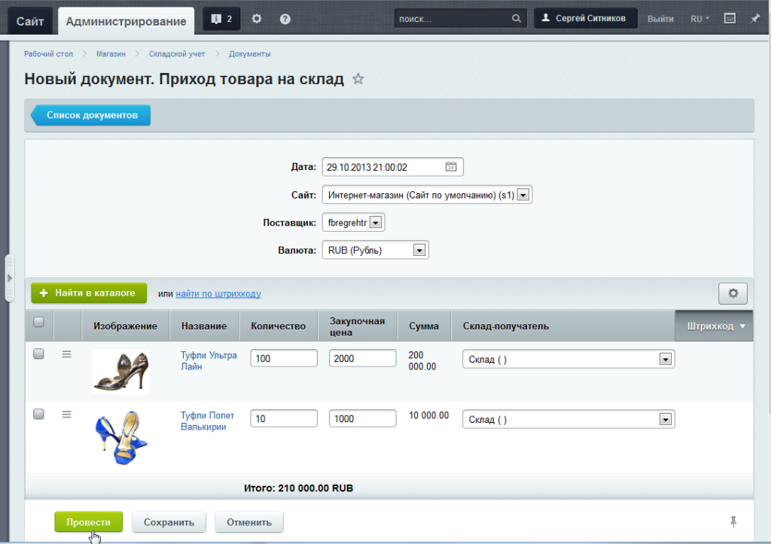Image resolution: width=771 pixels, height=544 pixels.
Task: Open table settings gear button
Action: [x=733, y=293]
